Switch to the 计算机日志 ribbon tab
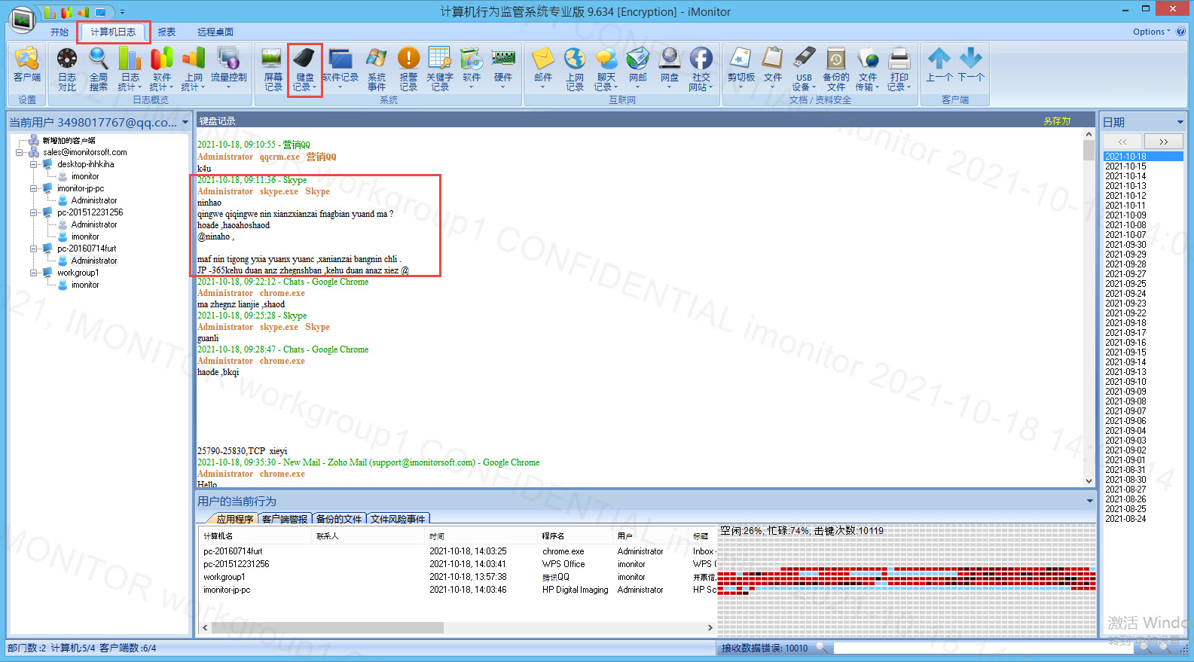Viewport: 1194px width, 662px height. pos(113,32)
